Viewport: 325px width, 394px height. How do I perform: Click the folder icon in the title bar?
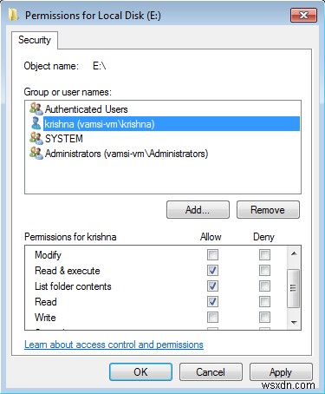tap(13, 15)
